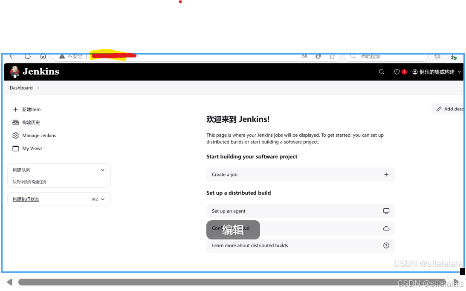The image size is (466, 291).
Task: Click the not-secure warning triangle icon
Action: point(62,56)
